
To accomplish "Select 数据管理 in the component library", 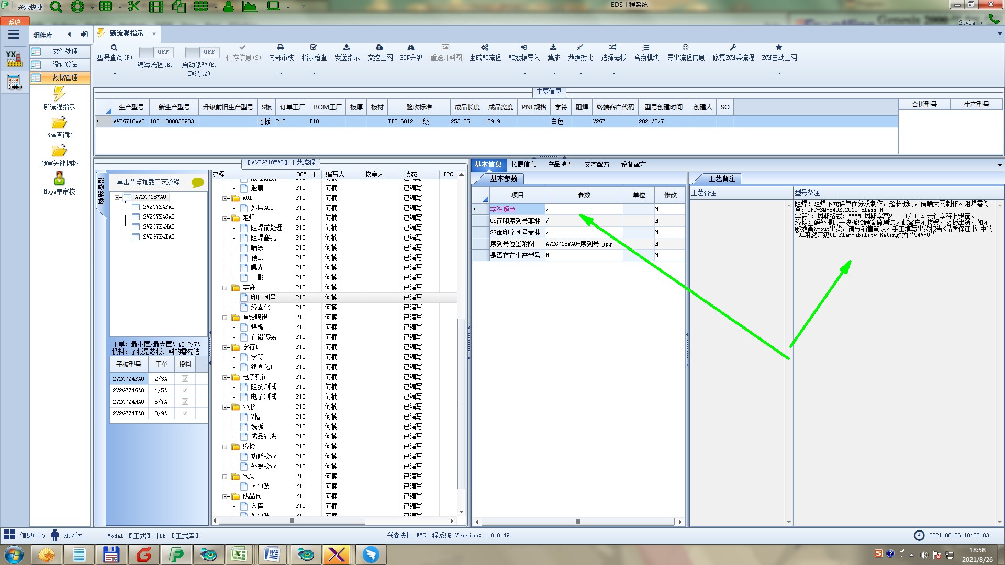I will point(65,77).
